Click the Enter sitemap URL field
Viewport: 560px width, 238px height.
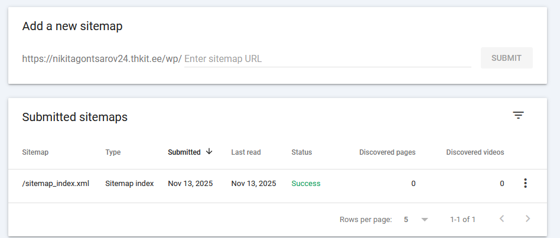click(x=327, y=58)
